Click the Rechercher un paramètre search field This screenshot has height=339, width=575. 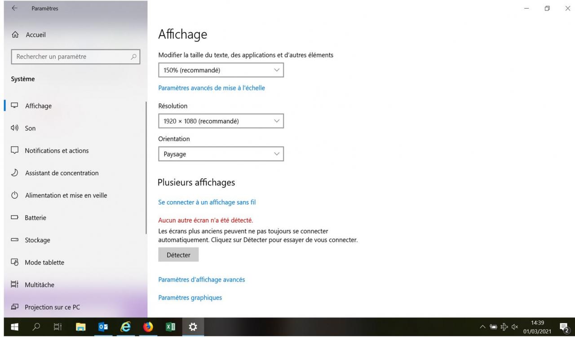click(x=75, y=57)
